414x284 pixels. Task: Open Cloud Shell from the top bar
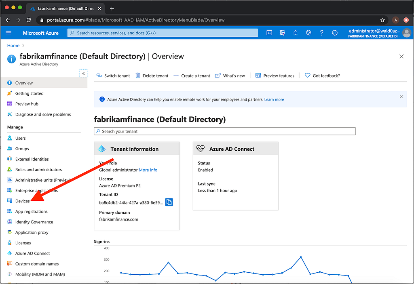click(269, 33)
